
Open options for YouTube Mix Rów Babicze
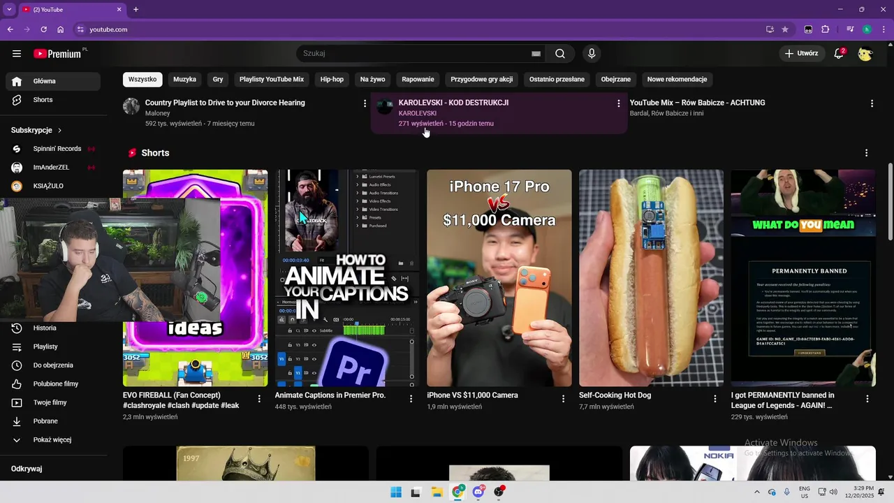click(872, 103)
